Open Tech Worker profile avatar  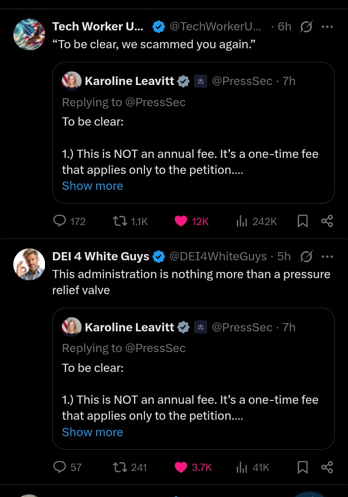point(29,34)
